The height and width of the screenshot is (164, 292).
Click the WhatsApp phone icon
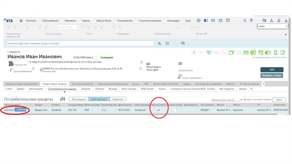(x=224, y=53)
